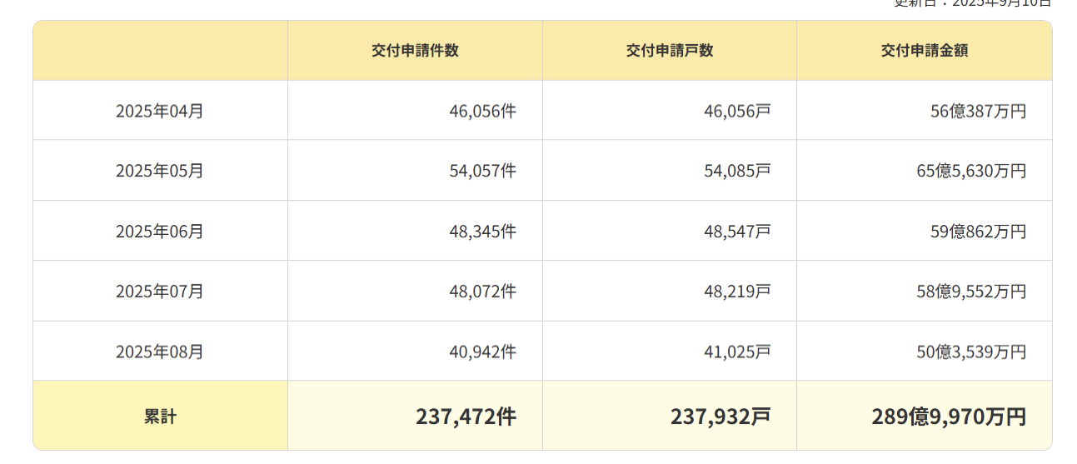Click the 累計 total row label
The image size is (1077, 464).
[x=160, y=417]
